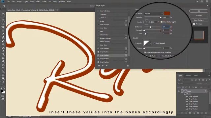Toggle the Use Global Light checkbox
The height and width of the screenshot is (118, 211).
click(162, 22)
